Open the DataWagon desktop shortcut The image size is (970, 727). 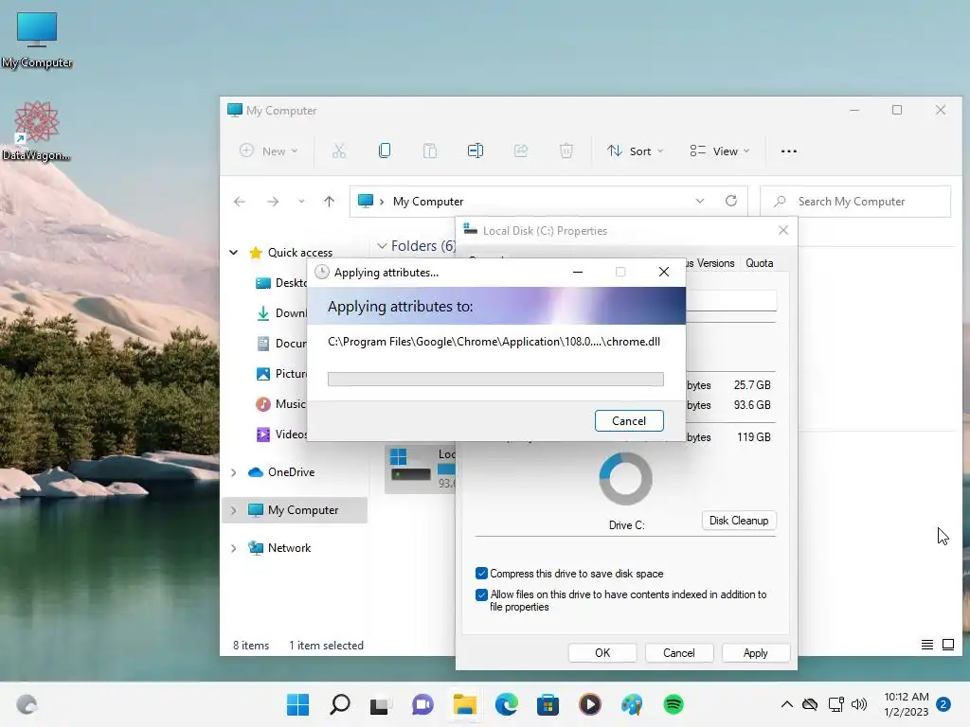(36, 131)
